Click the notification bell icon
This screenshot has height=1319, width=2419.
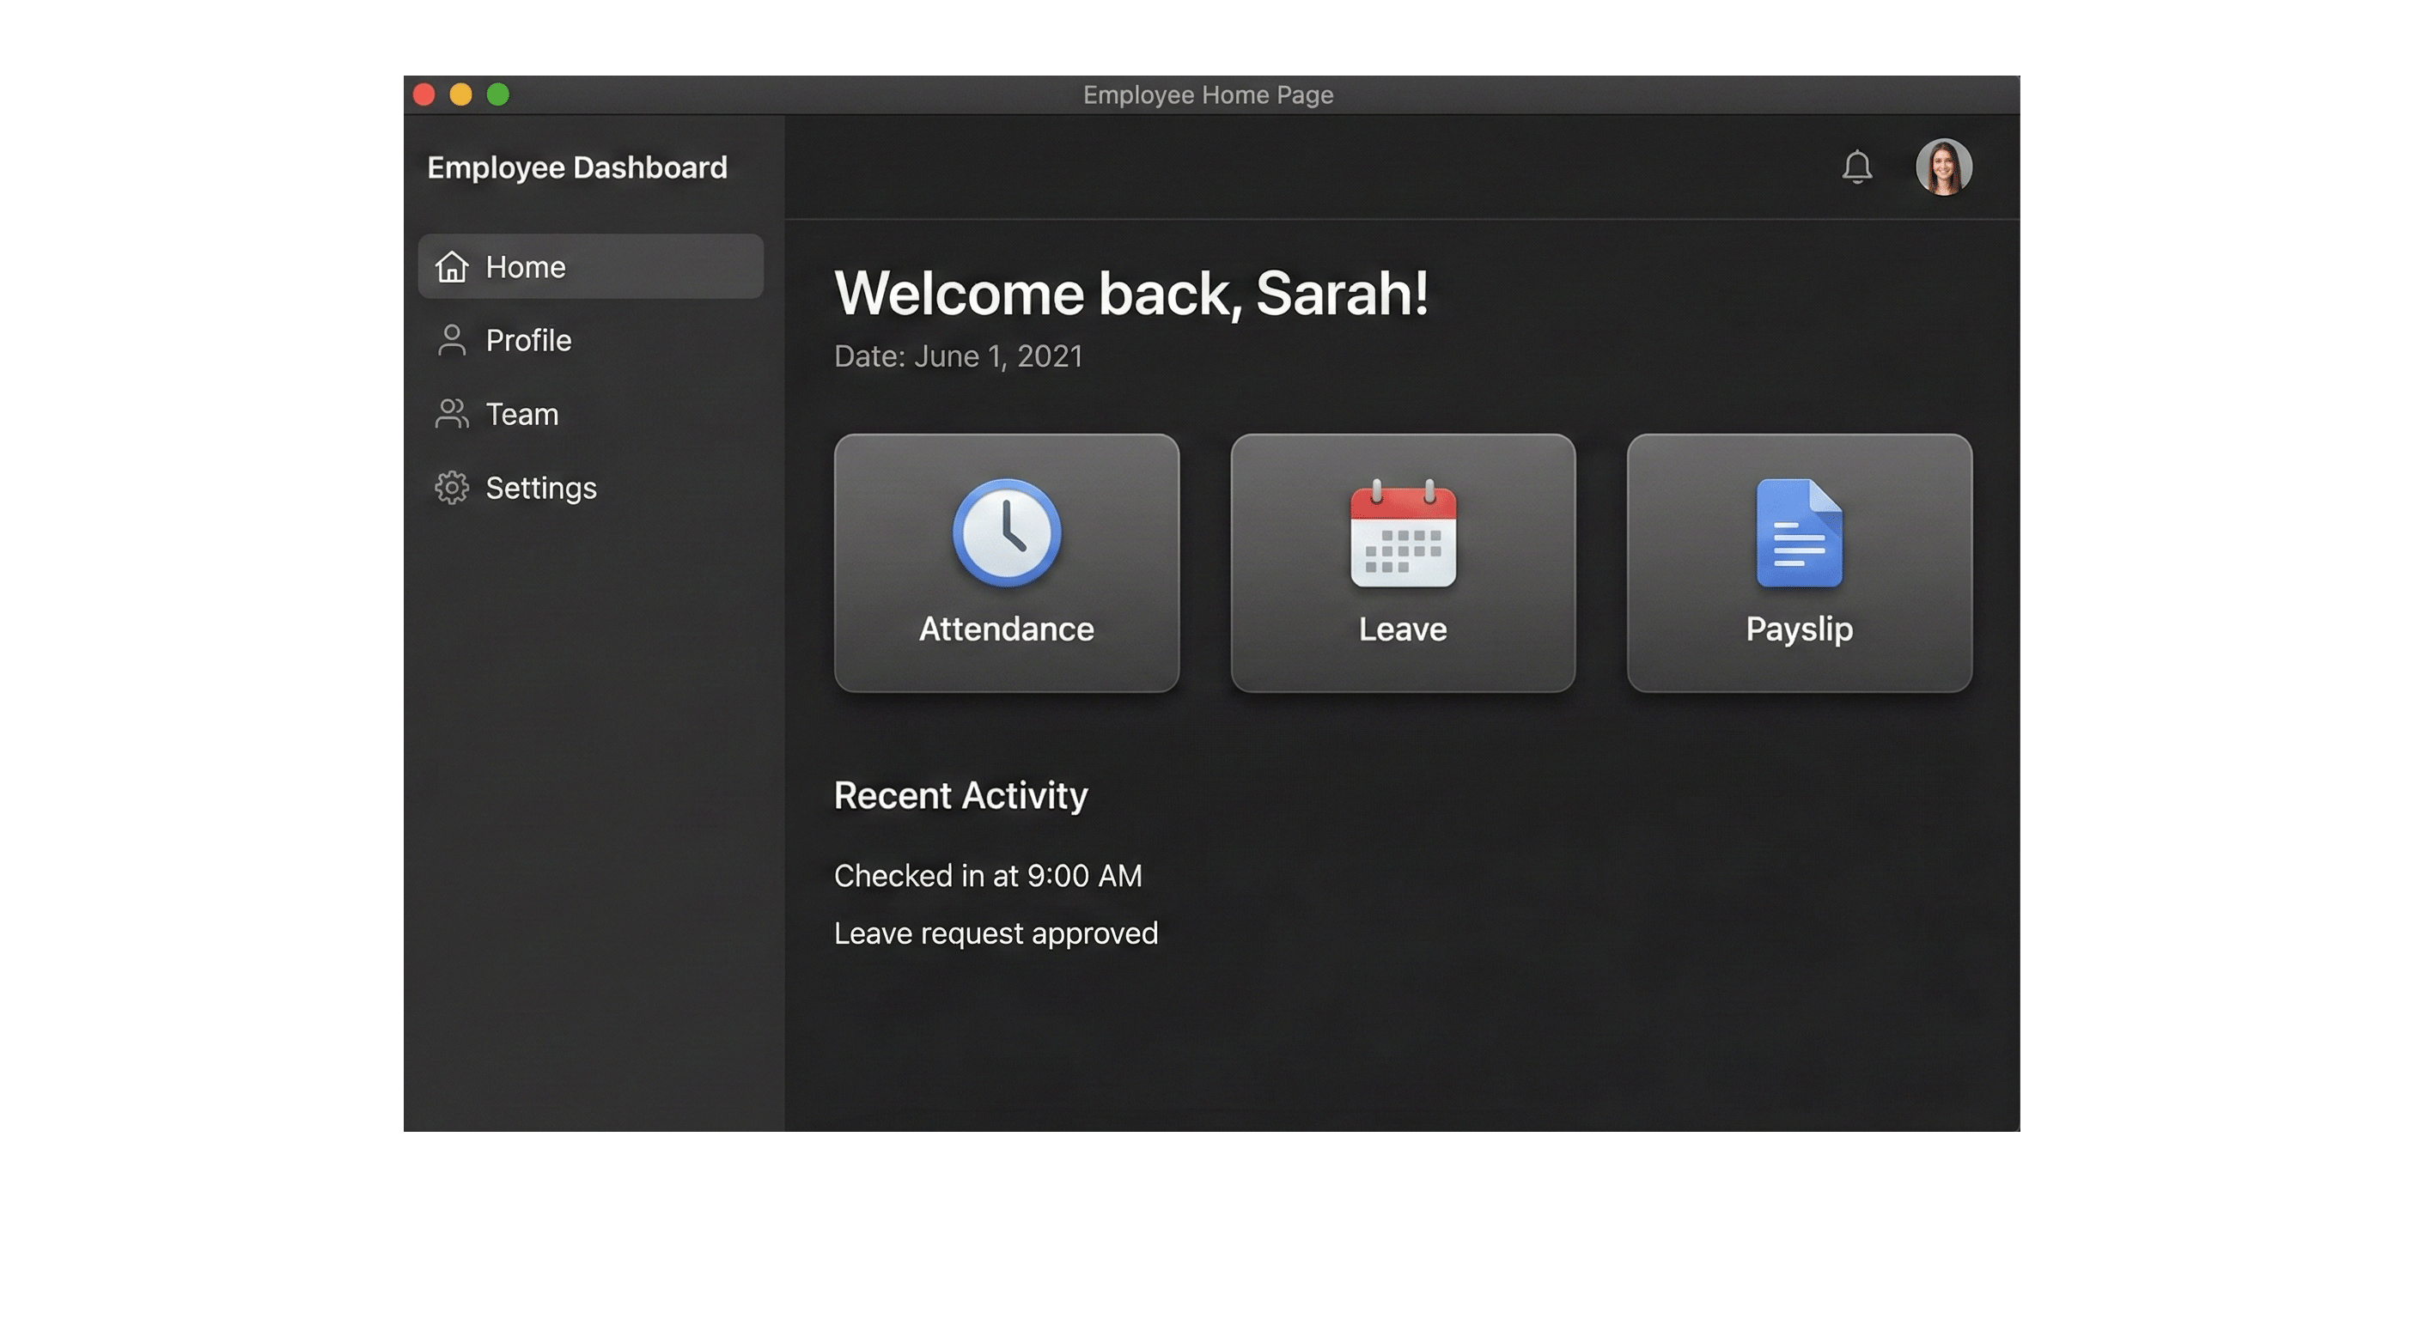[1856, 167]
